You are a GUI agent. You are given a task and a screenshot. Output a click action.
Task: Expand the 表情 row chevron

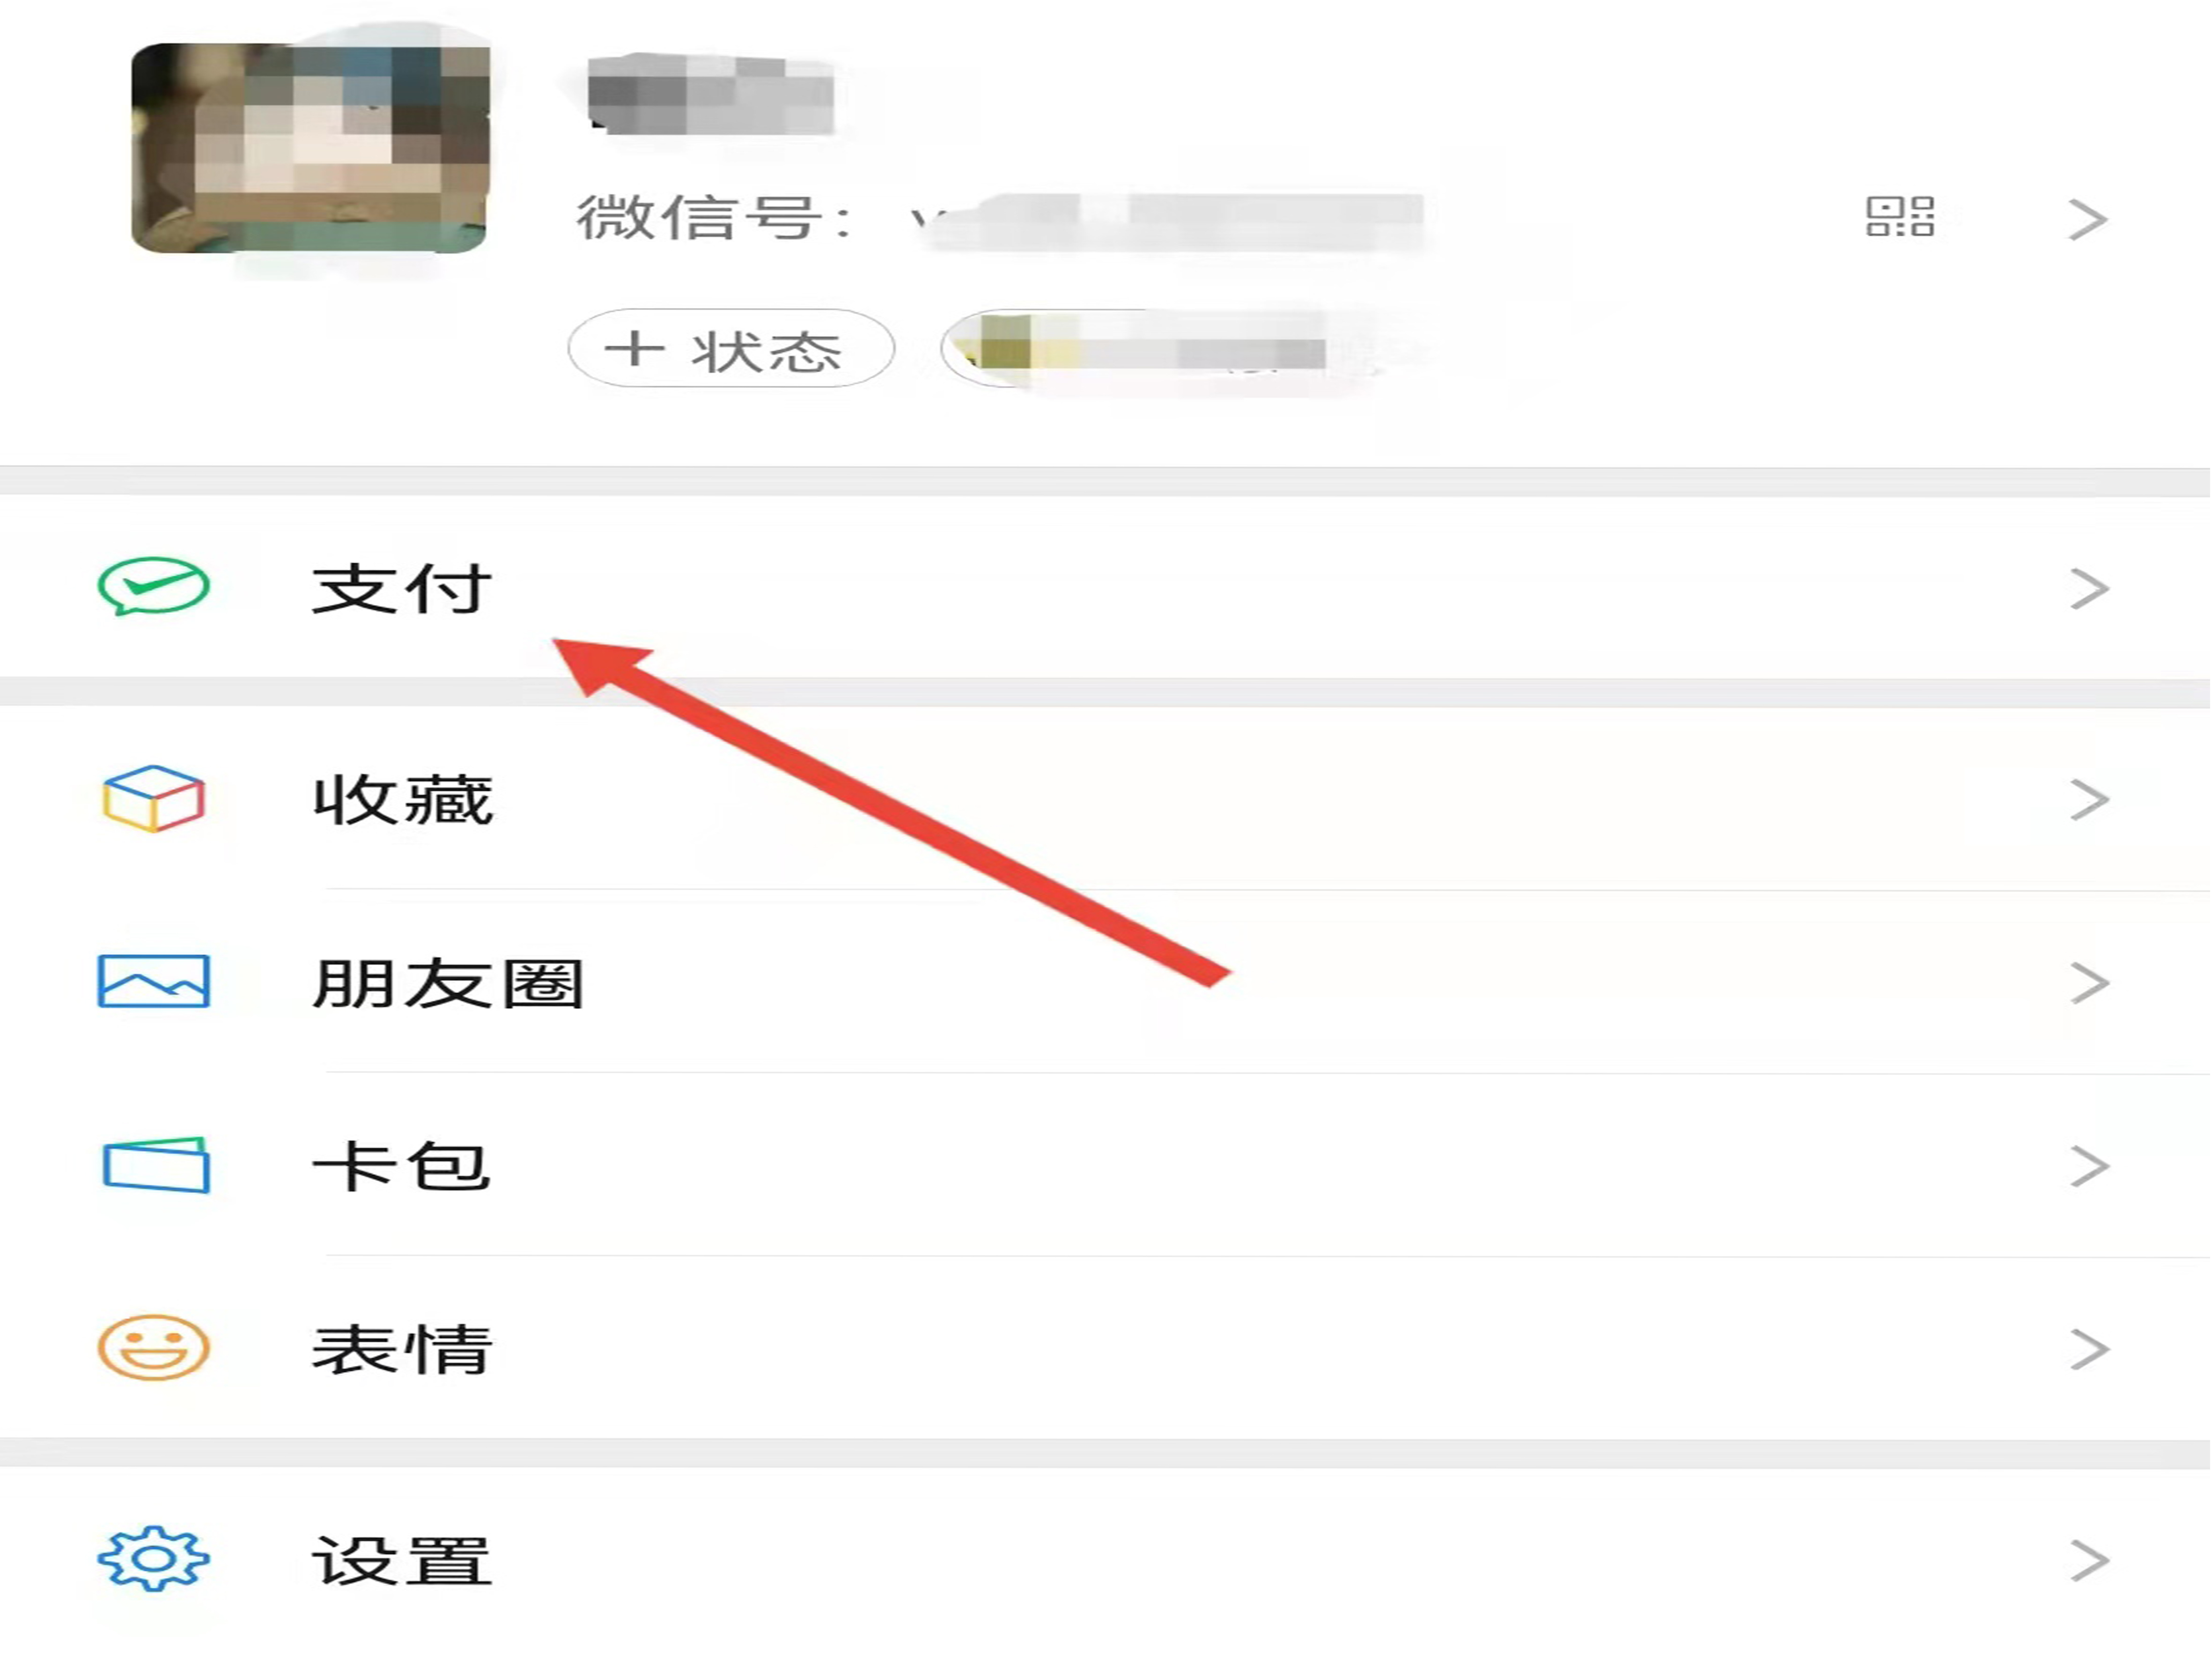click(x=2088, y=1349)
